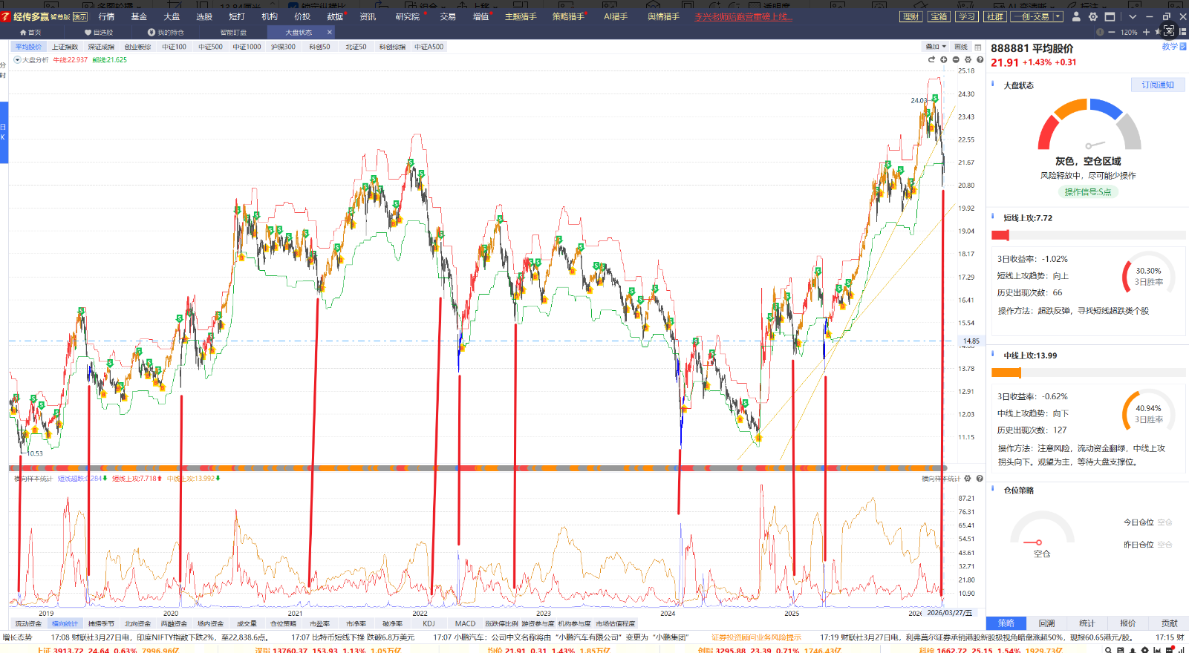Increase page zoom with the 120% plus control
The image size is (1189, 653).
tap(1146, 32)
